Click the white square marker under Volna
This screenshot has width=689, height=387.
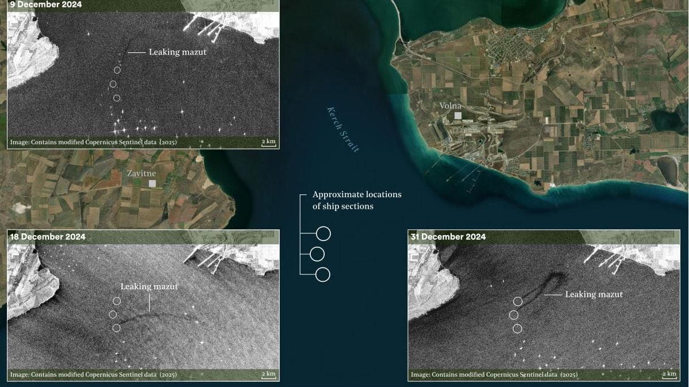[x=458, y=116]
